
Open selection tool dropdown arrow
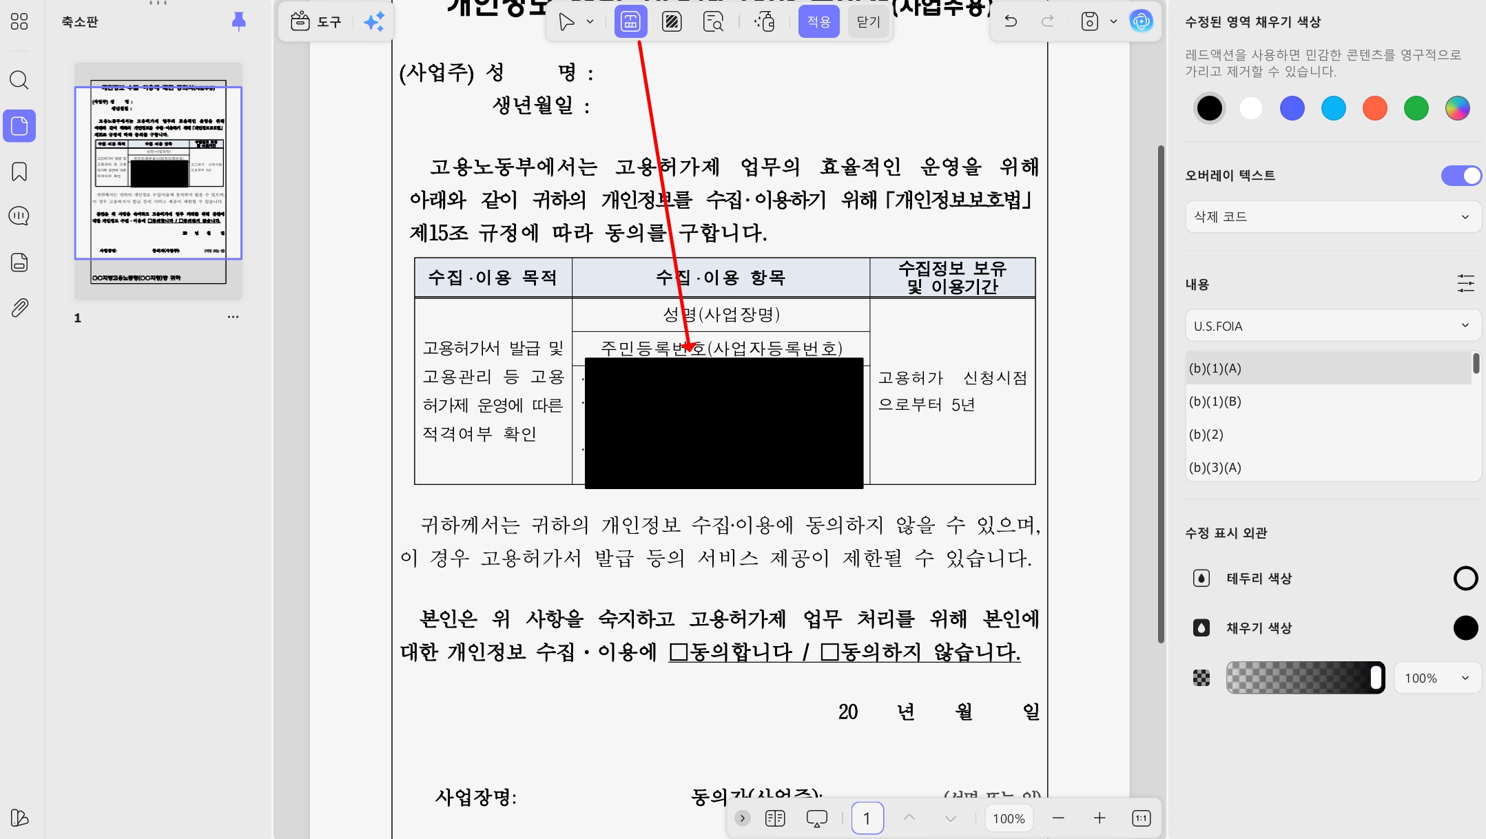[590, 22]
